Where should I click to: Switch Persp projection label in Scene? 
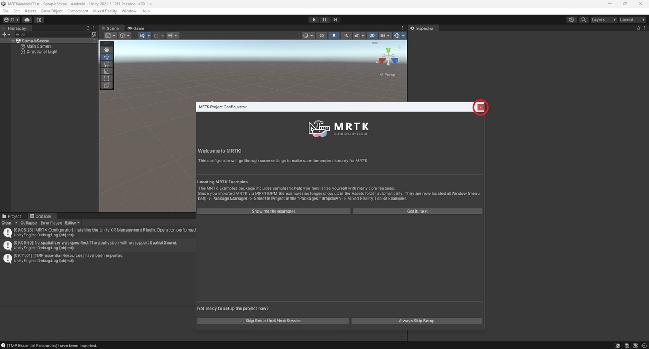[388, 75]
